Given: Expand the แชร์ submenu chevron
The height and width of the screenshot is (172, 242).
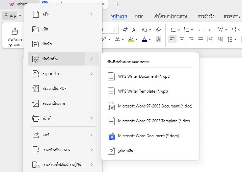Looking at the screenshot, I should coord(91,135).
